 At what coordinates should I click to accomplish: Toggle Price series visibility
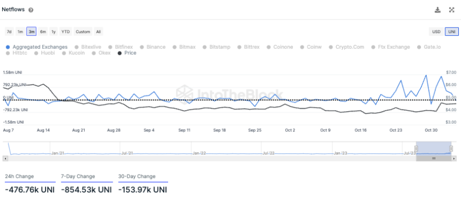pyautogui.click(x=127, y=53)
